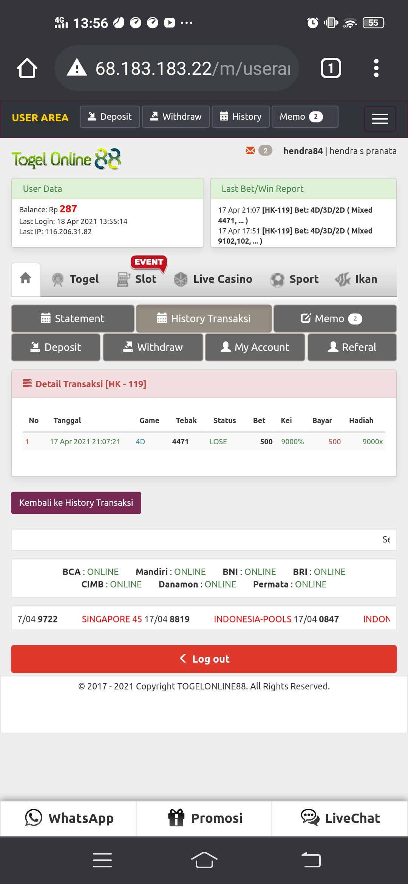Click the Statement button
Image resolution: width=408 pixels, height=884 pixels.
pyautogui.click(x=73, y=318)
